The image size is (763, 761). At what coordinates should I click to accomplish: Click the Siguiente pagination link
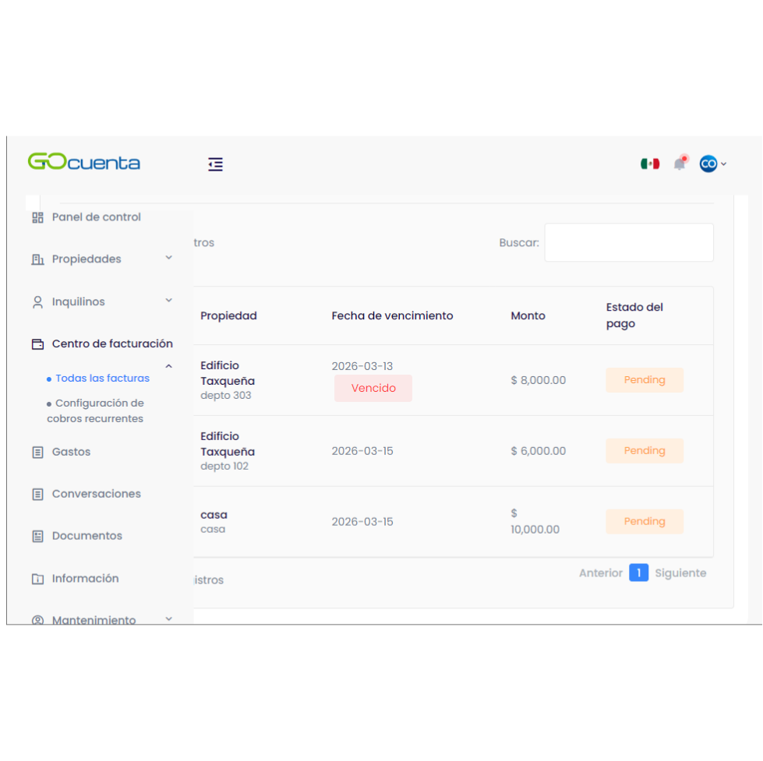pyautogui.click(x=680, y=573)
